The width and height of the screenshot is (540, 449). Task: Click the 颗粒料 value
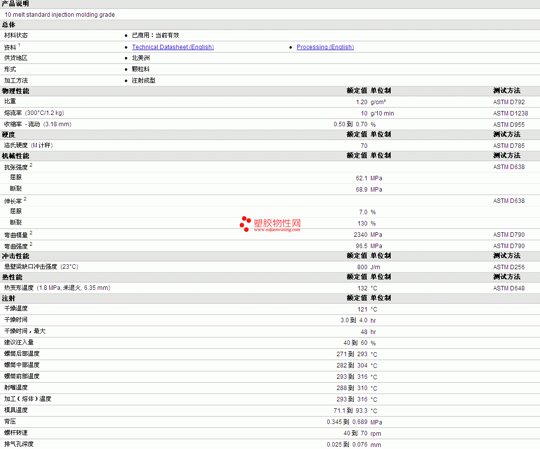(x=141, y=69)
